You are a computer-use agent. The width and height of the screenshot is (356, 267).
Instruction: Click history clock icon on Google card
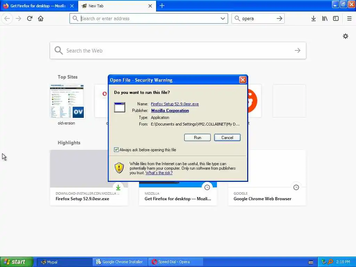296,187
